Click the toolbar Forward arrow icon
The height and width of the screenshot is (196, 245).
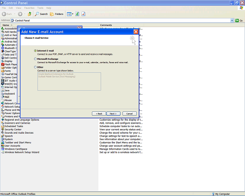(20, 14)
